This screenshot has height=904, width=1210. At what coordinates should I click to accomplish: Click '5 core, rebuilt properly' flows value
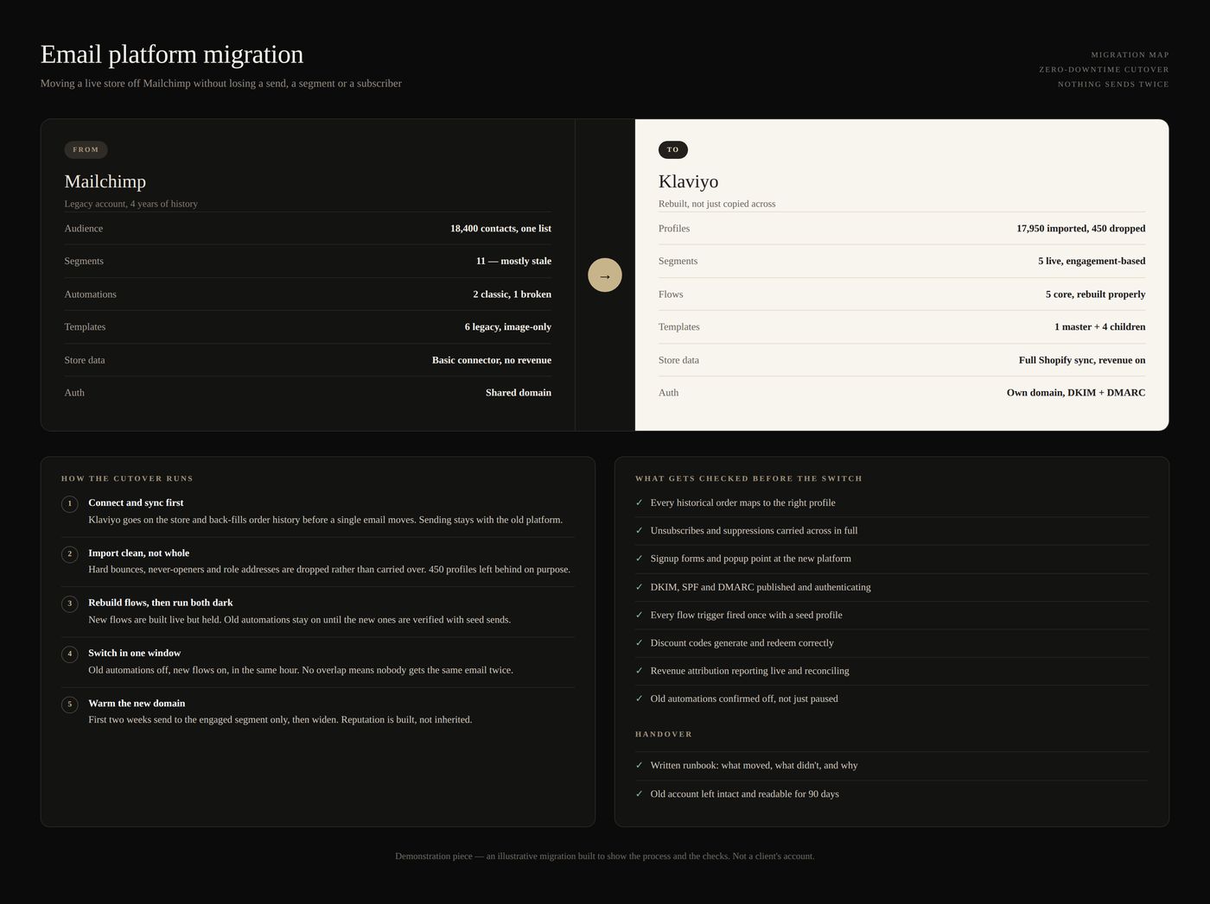(1096, 294)
